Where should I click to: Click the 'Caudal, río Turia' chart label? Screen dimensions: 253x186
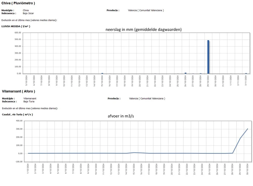point(17,114)
